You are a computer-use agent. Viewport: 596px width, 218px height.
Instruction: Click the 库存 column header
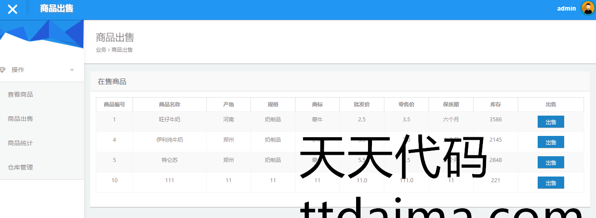pos(495,105)
